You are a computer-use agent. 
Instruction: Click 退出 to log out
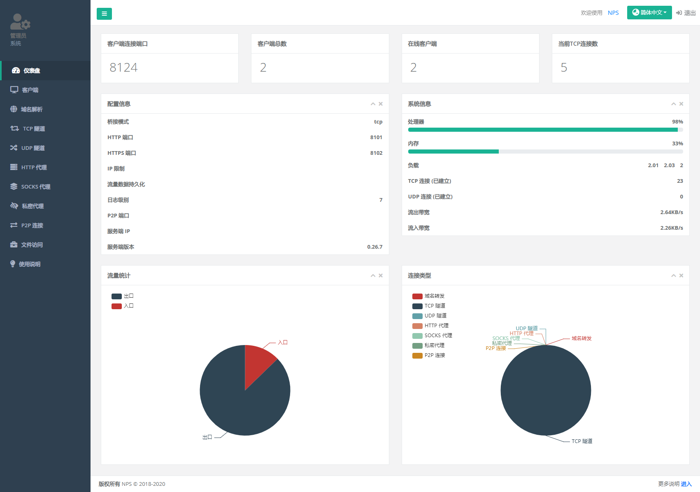click(686, 13)
